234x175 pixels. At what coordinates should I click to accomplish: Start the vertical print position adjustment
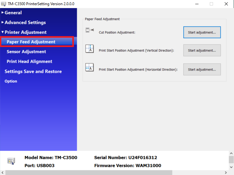click(202, 50)
